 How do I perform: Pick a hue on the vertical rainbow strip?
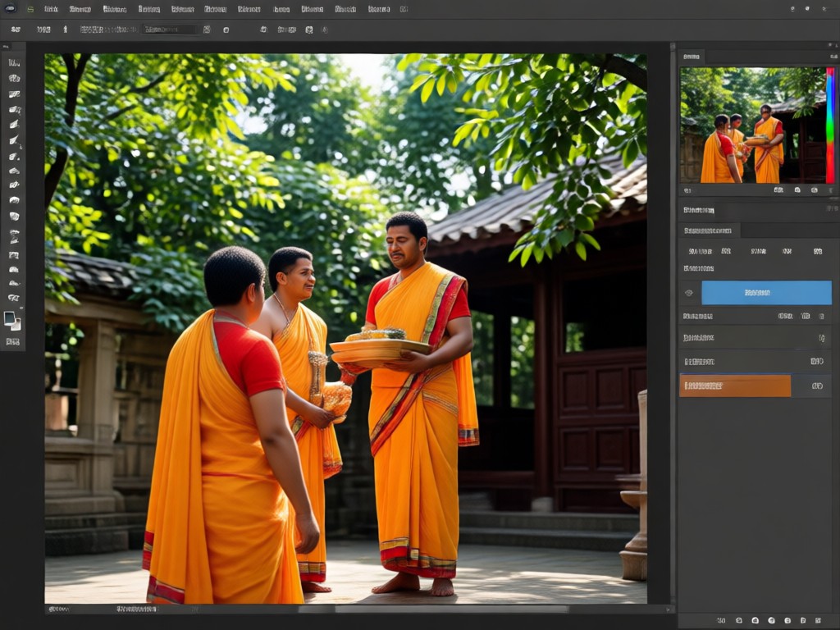pyautogui.click(x=830, y=125)
